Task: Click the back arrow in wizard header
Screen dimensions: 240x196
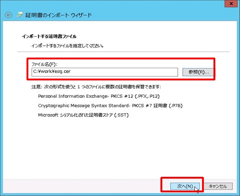Action: point(8,15)
